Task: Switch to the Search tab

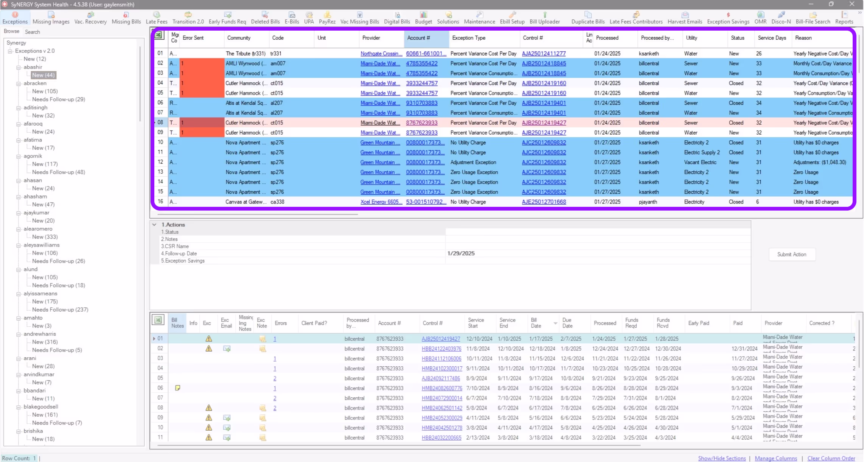Action: click(x=33, y=32)
